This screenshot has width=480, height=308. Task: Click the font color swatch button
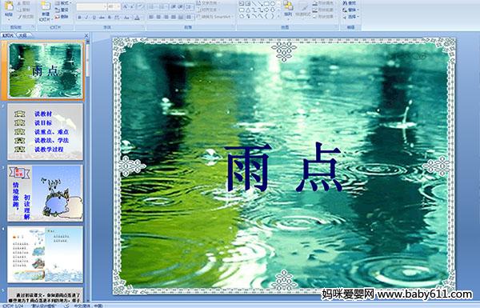click(137, 18)
